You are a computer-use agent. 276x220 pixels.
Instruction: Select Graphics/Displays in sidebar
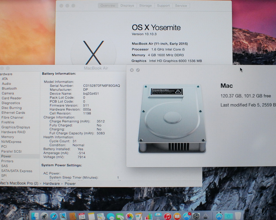16,127
